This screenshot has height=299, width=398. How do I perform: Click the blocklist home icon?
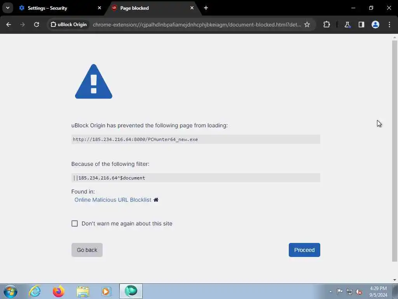(156, 200)
